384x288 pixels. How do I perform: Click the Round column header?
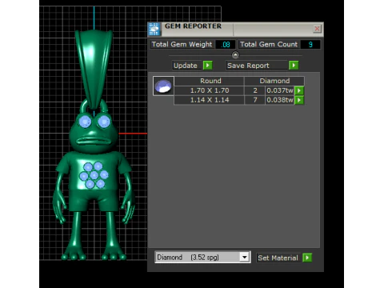(x=210, y=81)
